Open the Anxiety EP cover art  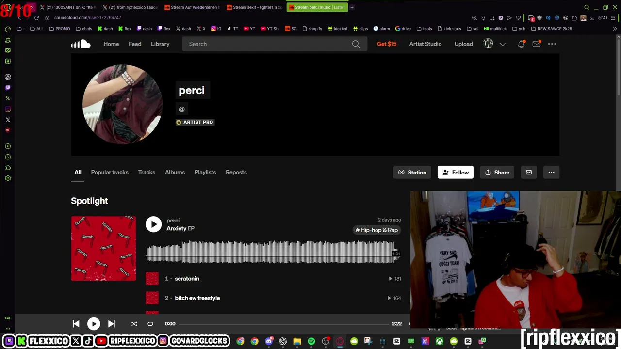(103, 249)
